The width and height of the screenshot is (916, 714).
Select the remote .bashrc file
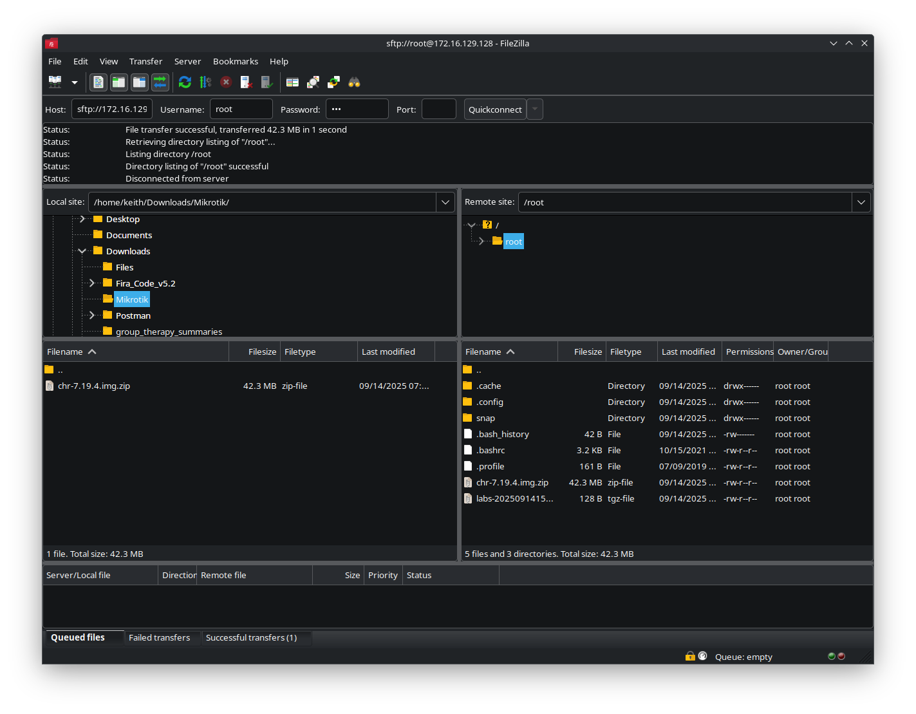(x=667, y=450)
